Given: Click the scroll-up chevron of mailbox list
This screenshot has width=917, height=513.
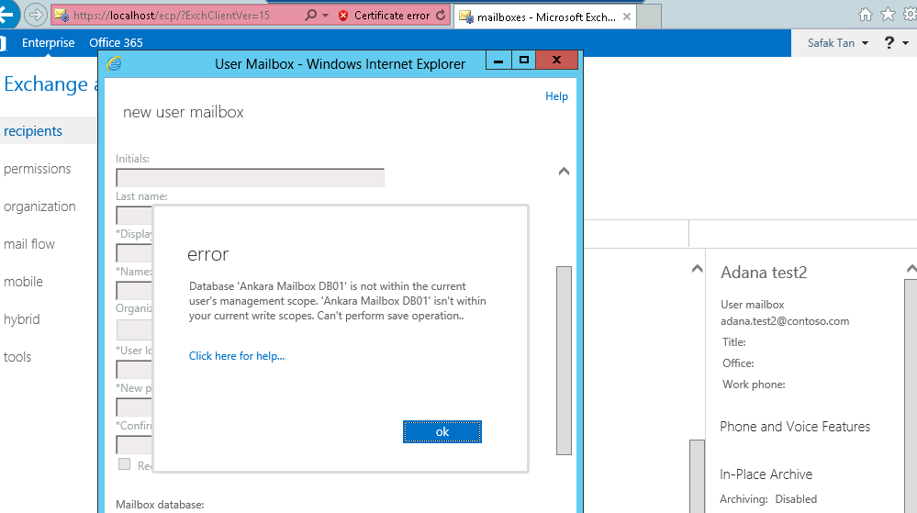Looking at the screenshot, I should (x=697, y=269).
